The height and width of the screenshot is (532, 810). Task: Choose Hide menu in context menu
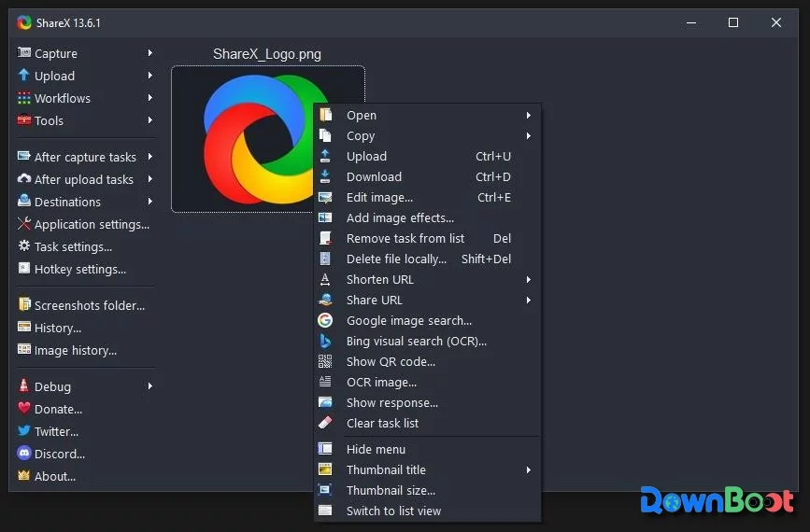[x=427, y=450]
